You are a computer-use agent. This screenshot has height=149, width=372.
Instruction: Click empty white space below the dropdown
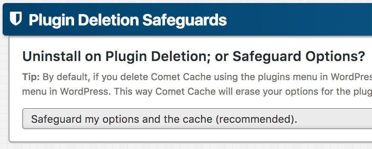coord(190,135)
